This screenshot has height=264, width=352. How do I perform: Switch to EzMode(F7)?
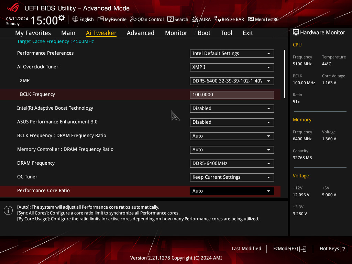[x=289, y=249]
